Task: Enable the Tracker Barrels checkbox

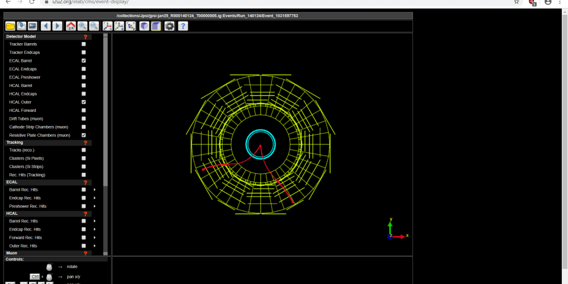Action: [x=84, y=44]
